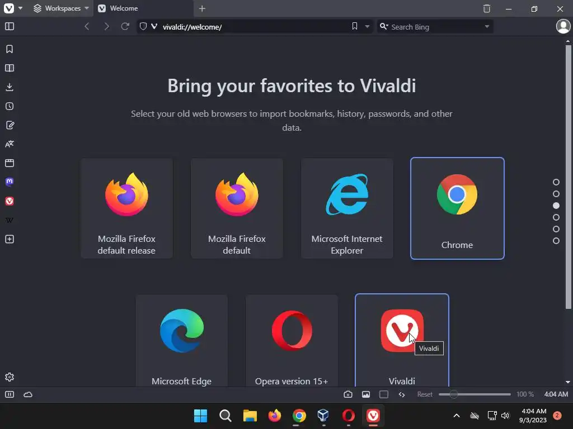
Task: Toggle tab tiling icon in status bar
Action: point(384,394)
